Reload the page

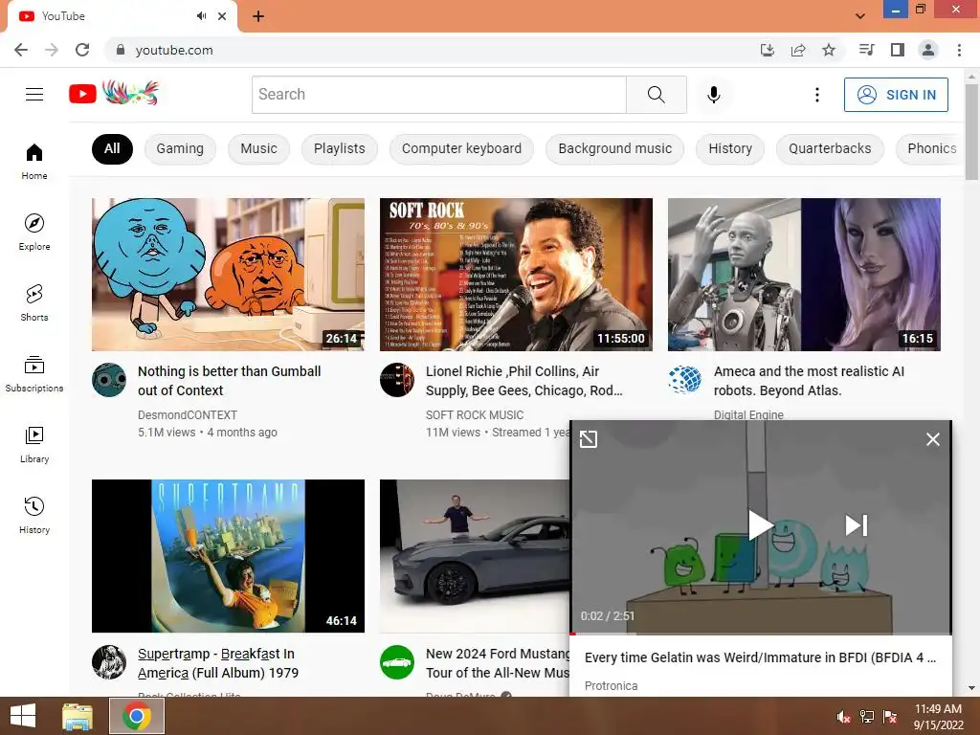(82, 50)
